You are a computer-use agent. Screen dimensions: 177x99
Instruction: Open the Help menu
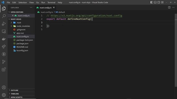pos(60,2)
